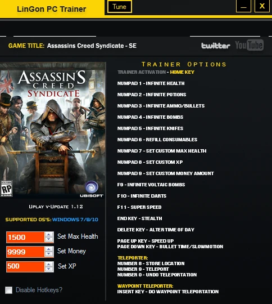Increase Set XP with the up arrow

pyautogui.click(x=49, y=264)
